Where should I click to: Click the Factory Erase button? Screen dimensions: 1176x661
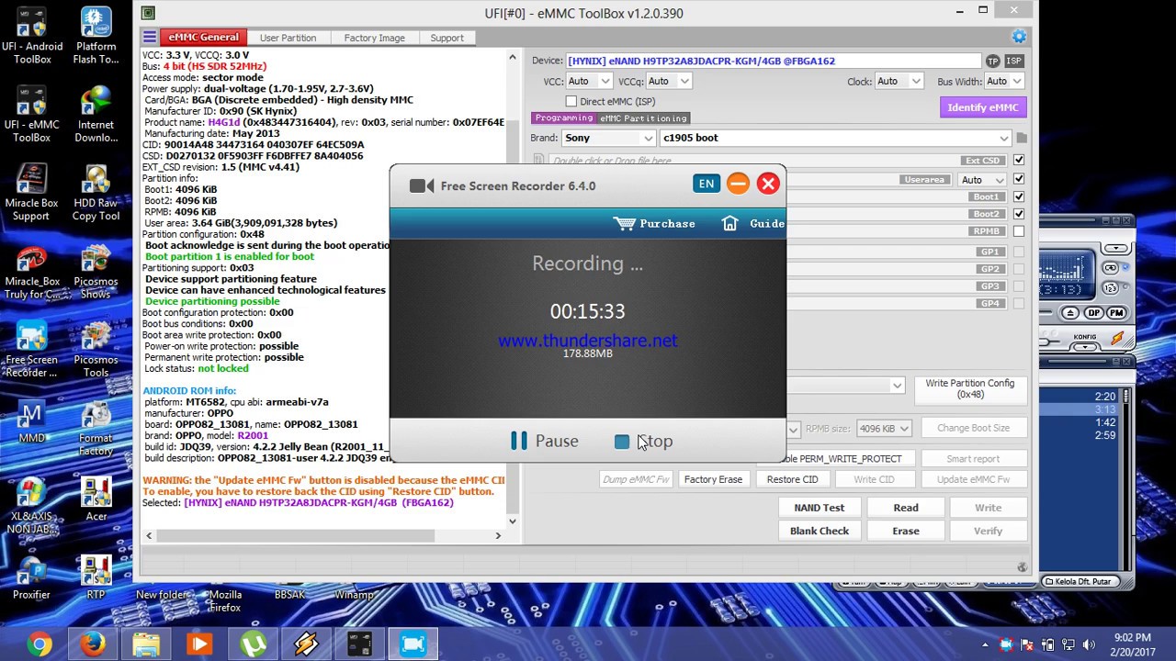(713, 479)
